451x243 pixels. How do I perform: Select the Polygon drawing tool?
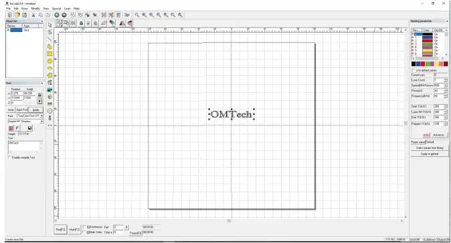point(50,75)
